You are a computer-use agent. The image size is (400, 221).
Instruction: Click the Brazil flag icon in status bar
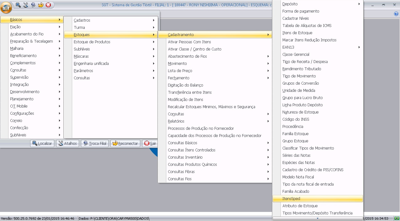(397, 218)
